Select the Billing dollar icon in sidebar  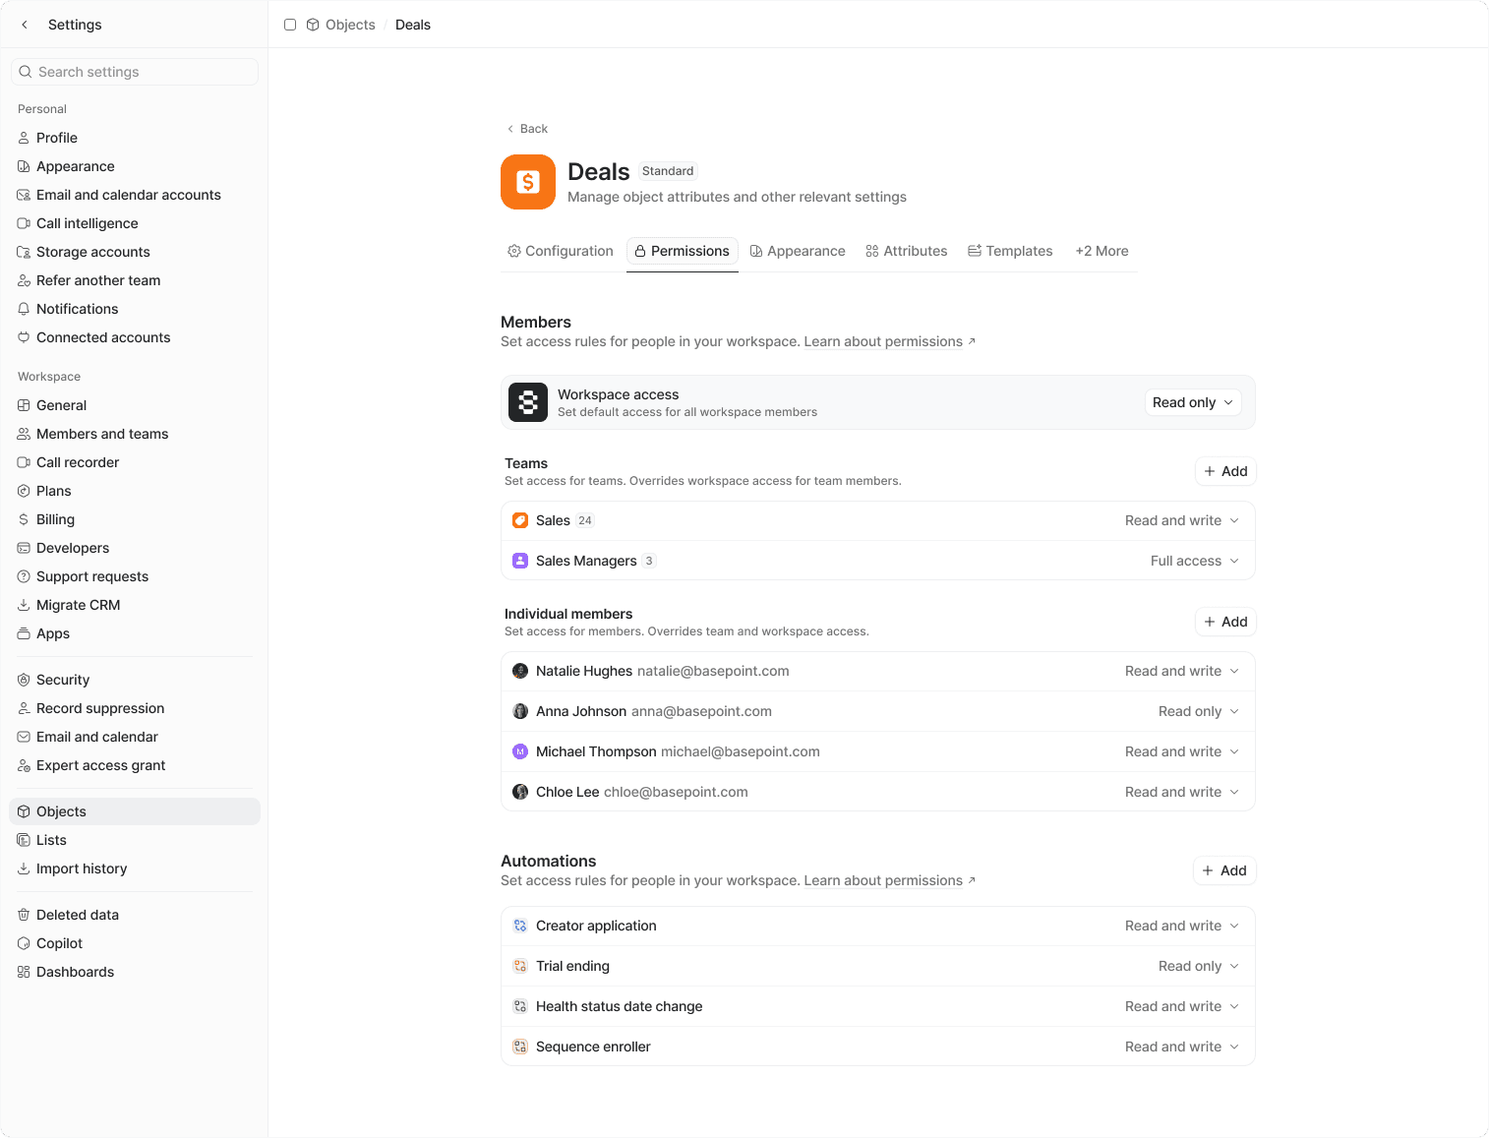(23, 519)
